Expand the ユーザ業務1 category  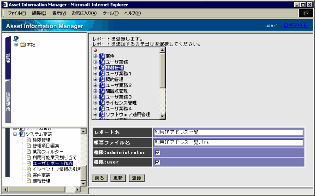click(95, 74)
